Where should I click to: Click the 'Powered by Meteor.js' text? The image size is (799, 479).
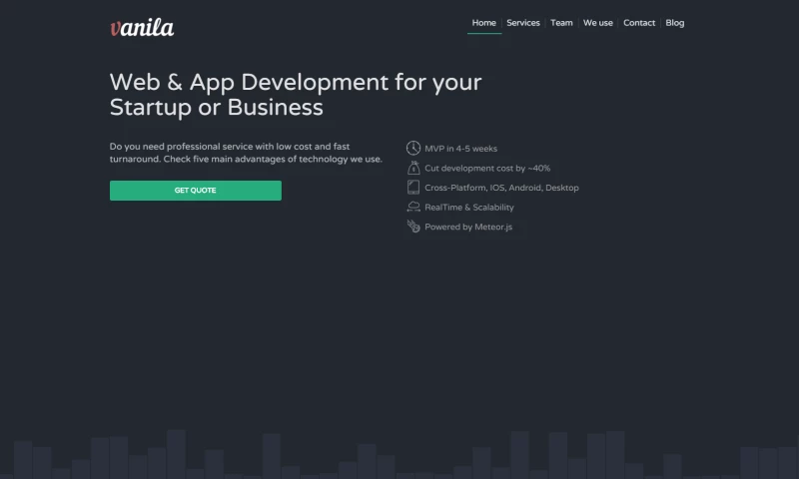(468, 228)
